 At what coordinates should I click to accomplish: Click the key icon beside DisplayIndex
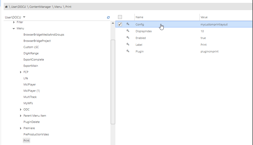tap(128, 31)
